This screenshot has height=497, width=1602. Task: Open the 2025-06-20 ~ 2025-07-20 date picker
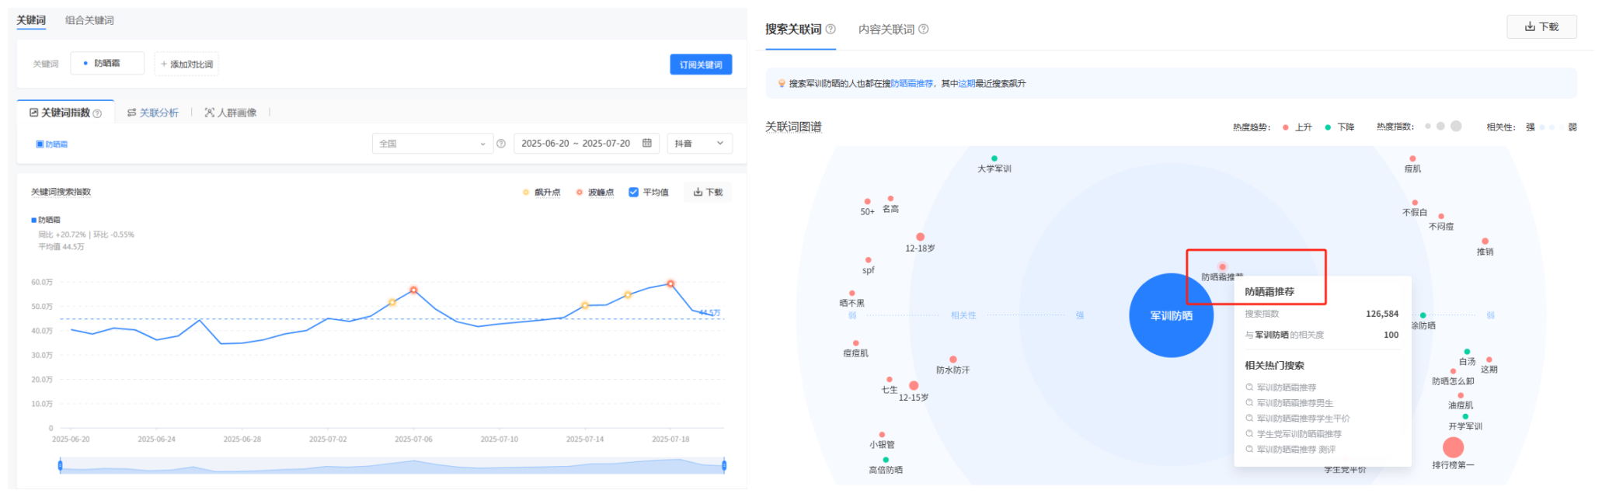[x=576, y=144]
